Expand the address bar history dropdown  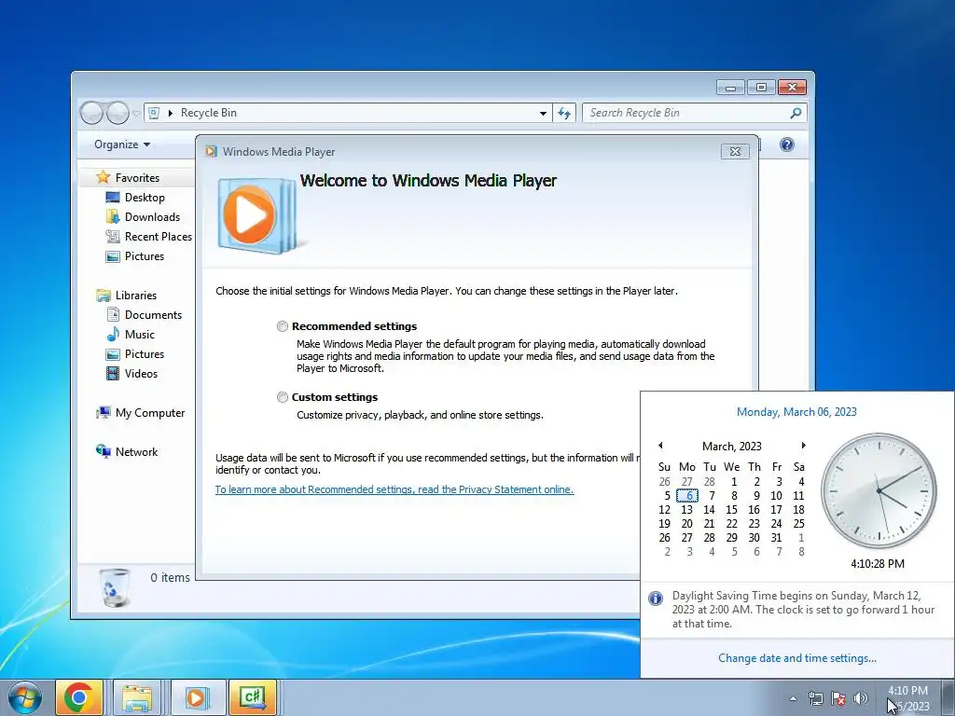543,113
